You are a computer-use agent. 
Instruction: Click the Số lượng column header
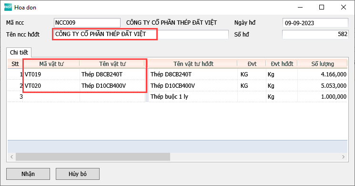[x=323, y=64]
